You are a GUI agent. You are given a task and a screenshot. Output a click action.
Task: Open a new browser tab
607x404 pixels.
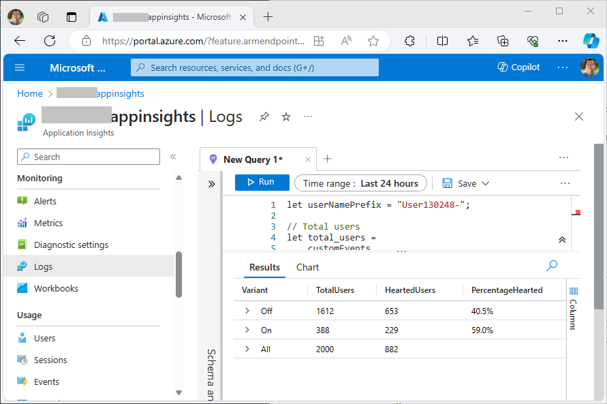coord(268,16)
